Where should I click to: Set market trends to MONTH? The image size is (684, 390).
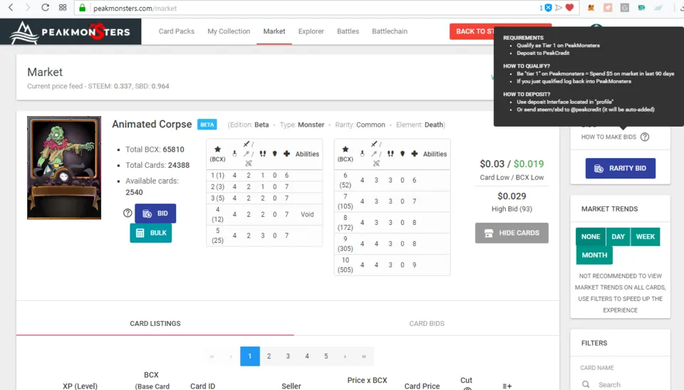coord(594,255)
